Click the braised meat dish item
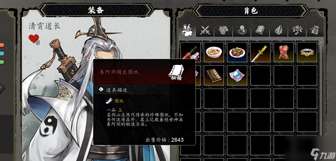 [x=237, y=52]
